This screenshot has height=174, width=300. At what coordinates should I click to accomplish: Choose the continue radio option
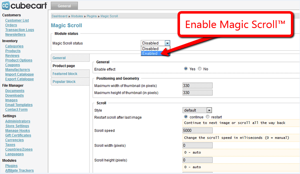click(x=186, y=117)
